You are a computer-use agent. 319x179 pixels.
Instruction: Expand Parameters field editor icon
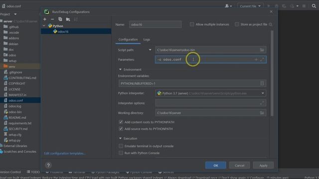coord(262,60)
